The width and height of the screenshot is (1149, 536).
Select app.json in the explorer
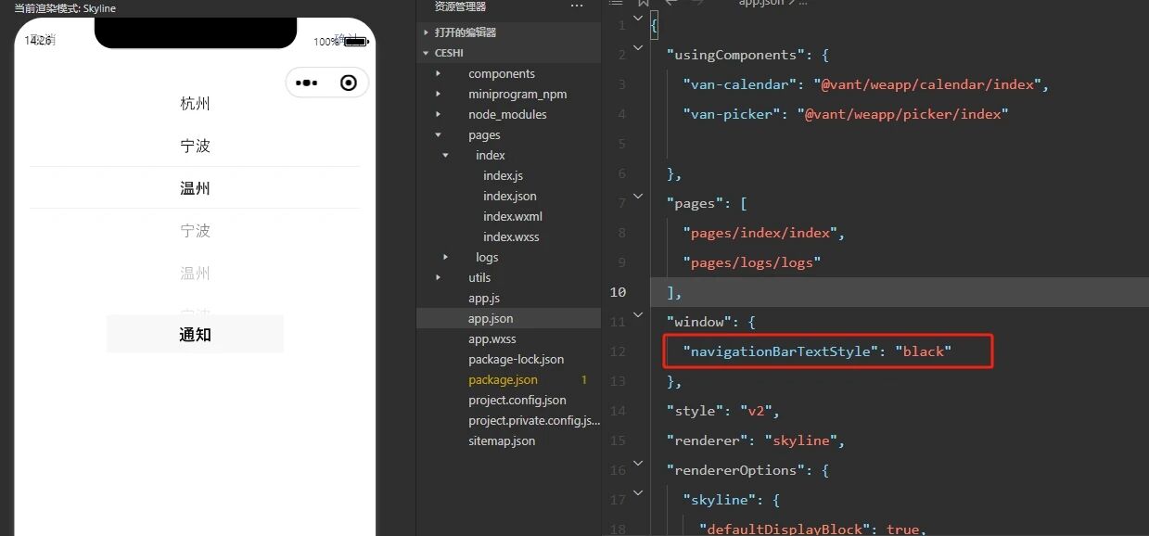[x=491, y=318]
